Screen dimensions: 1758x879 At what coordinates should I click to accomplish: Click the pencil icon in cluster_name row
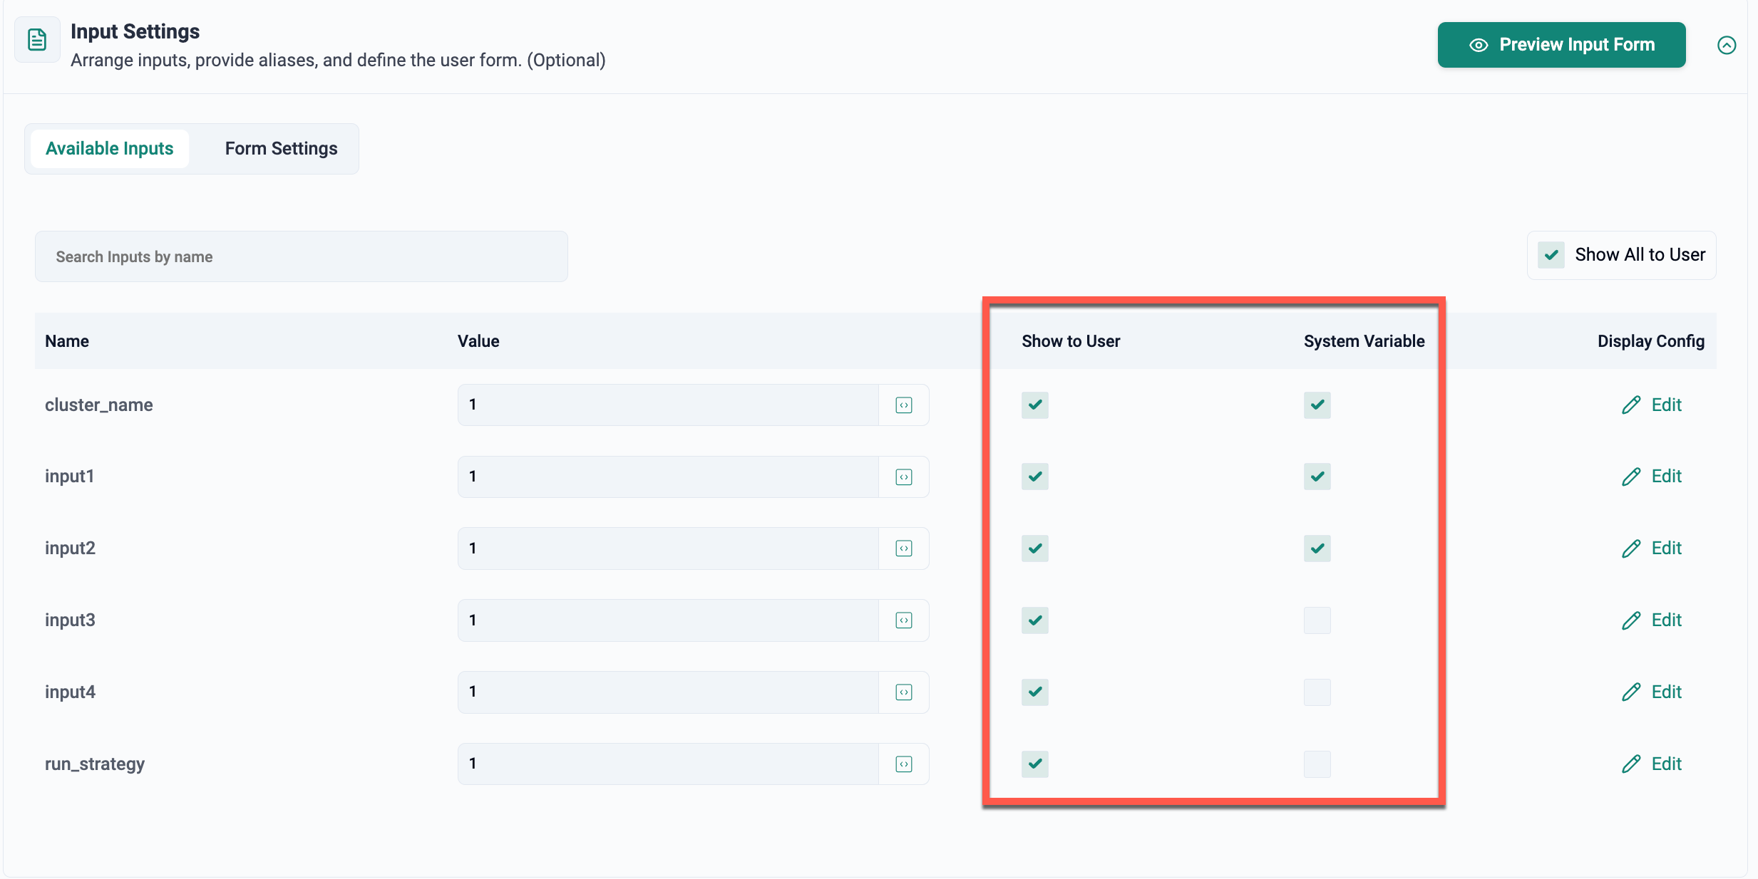coord(1631,405)
